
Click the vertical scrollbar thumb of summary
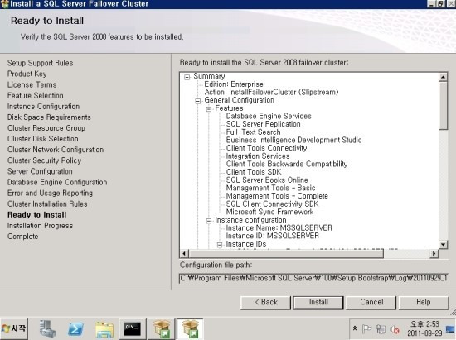[x=443, y=106]
